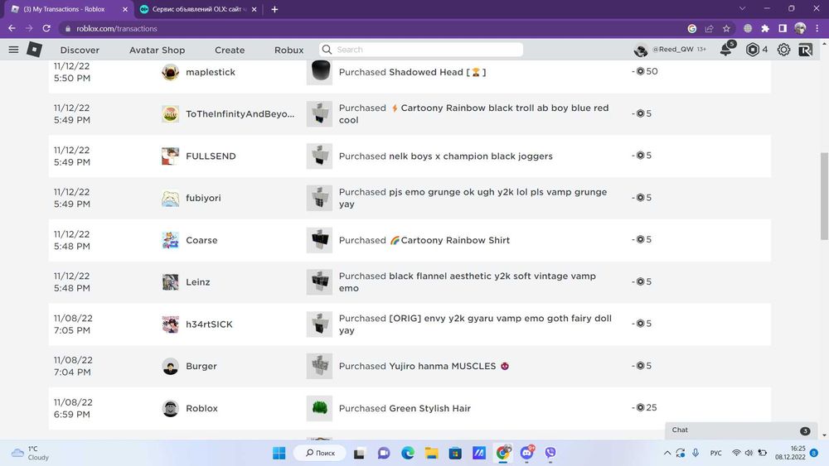Click the Google translate icon in address bar
The image size is (829, 466).
click(x=691, y=28)
